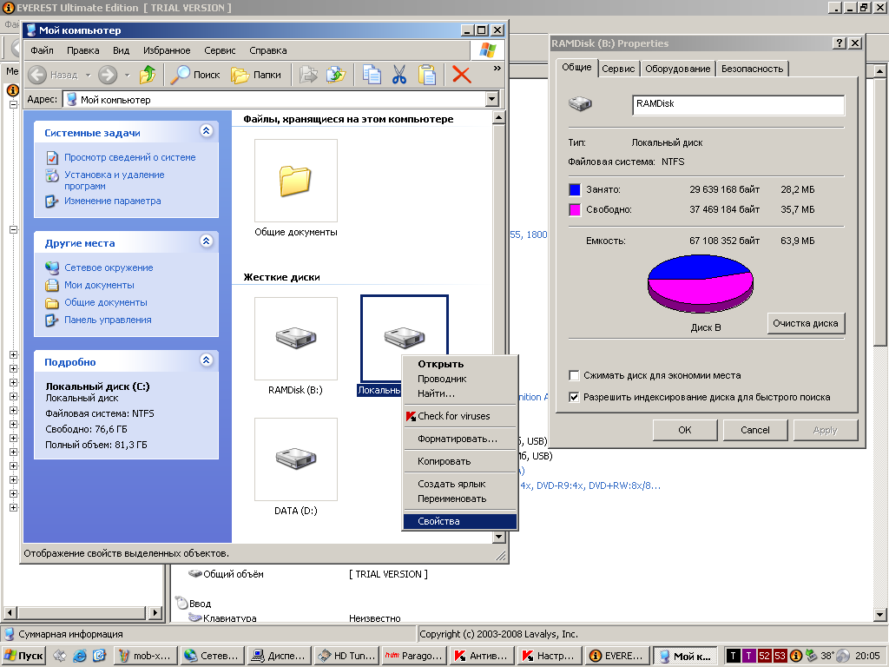Click the purple T tray icon

pyautogui.click(x=748, y=656)
